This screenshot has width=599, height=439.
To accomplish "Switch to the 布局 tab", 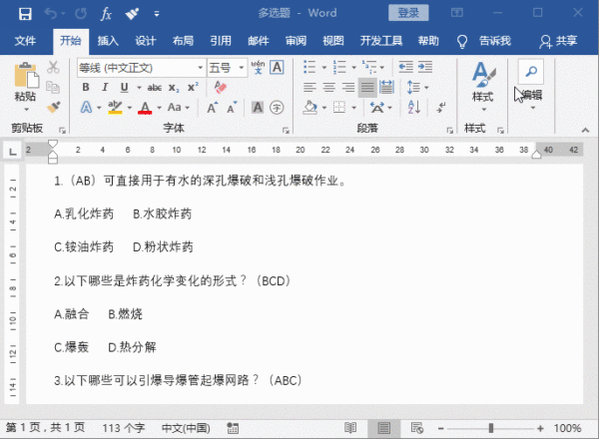I will 183,41.
